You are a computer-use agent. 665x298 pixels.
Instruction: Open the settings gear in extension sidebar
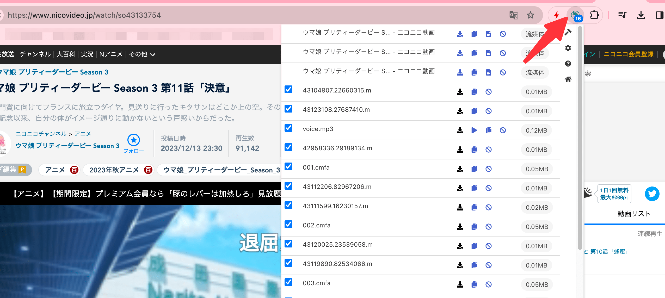pyautogui.click(x=568, y=48)
